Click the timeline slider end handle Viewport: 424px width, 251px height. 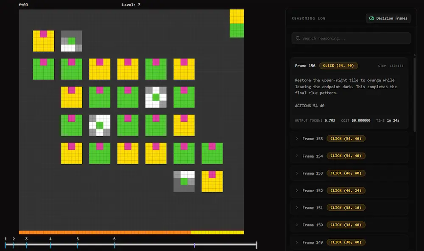click(x=257, y=245)
